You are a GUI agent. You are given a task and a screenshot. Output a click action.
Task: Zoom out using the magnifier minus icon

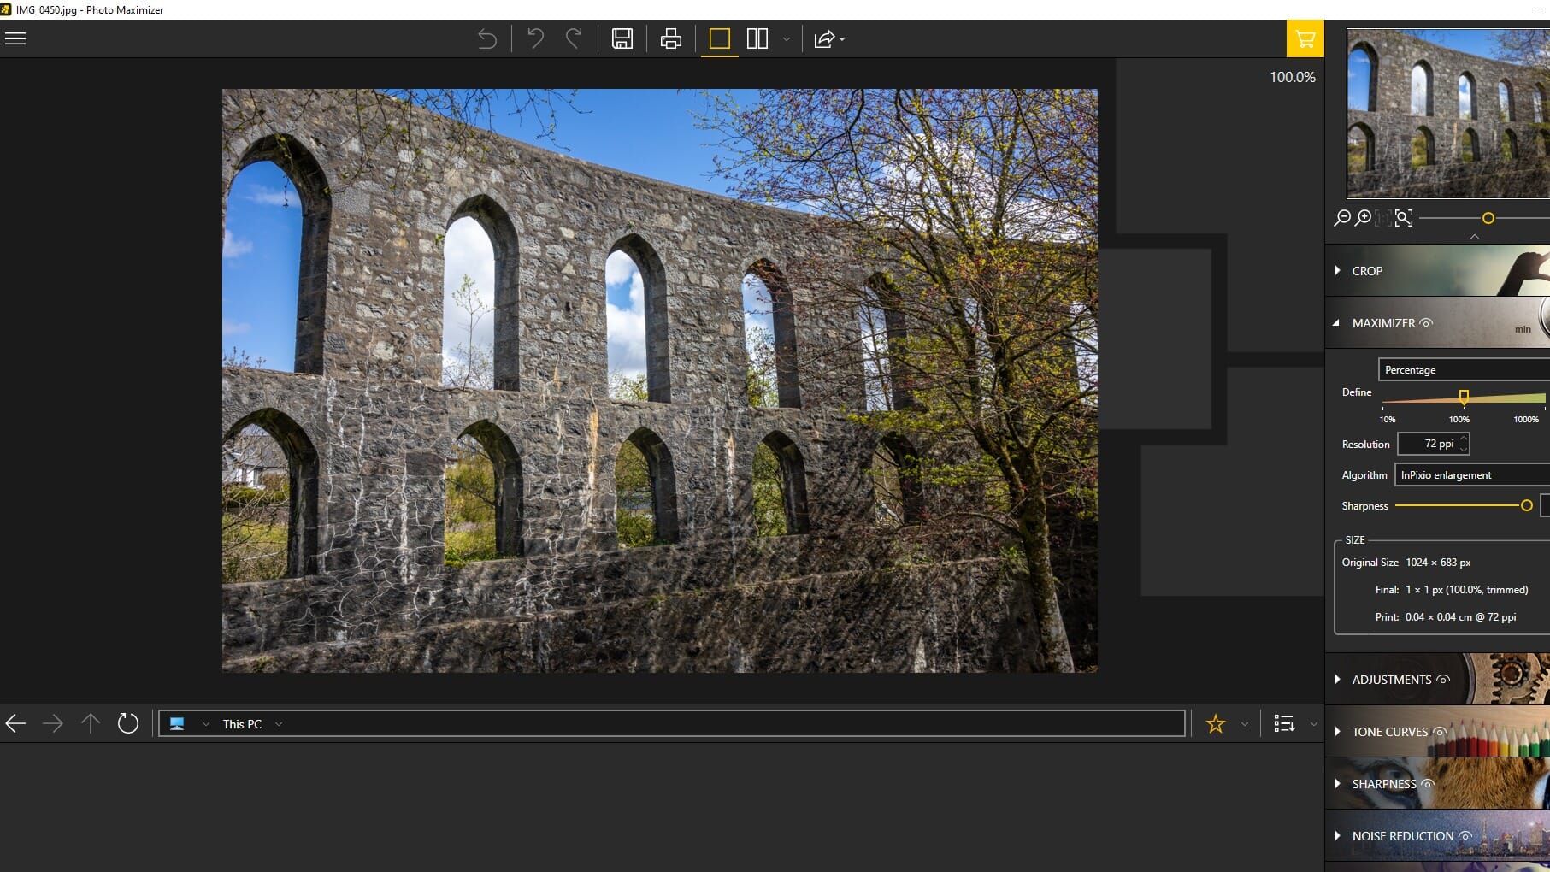tap(1341, 219)
